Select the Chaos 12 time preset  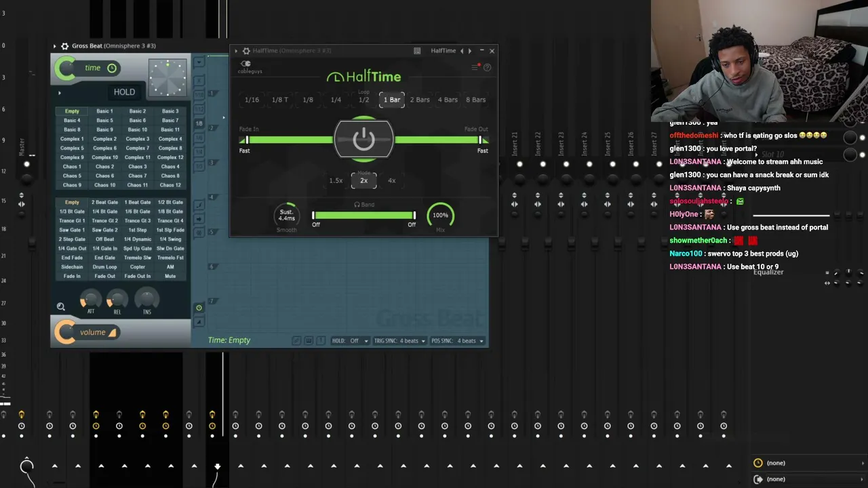click(x=170, y=185)
